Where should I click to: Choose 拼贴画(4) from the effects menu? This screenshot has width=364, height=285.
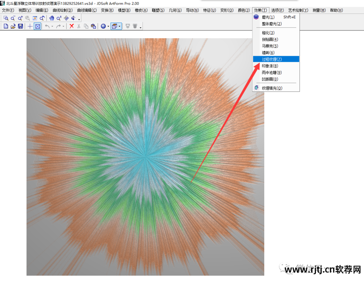(276, 39)
